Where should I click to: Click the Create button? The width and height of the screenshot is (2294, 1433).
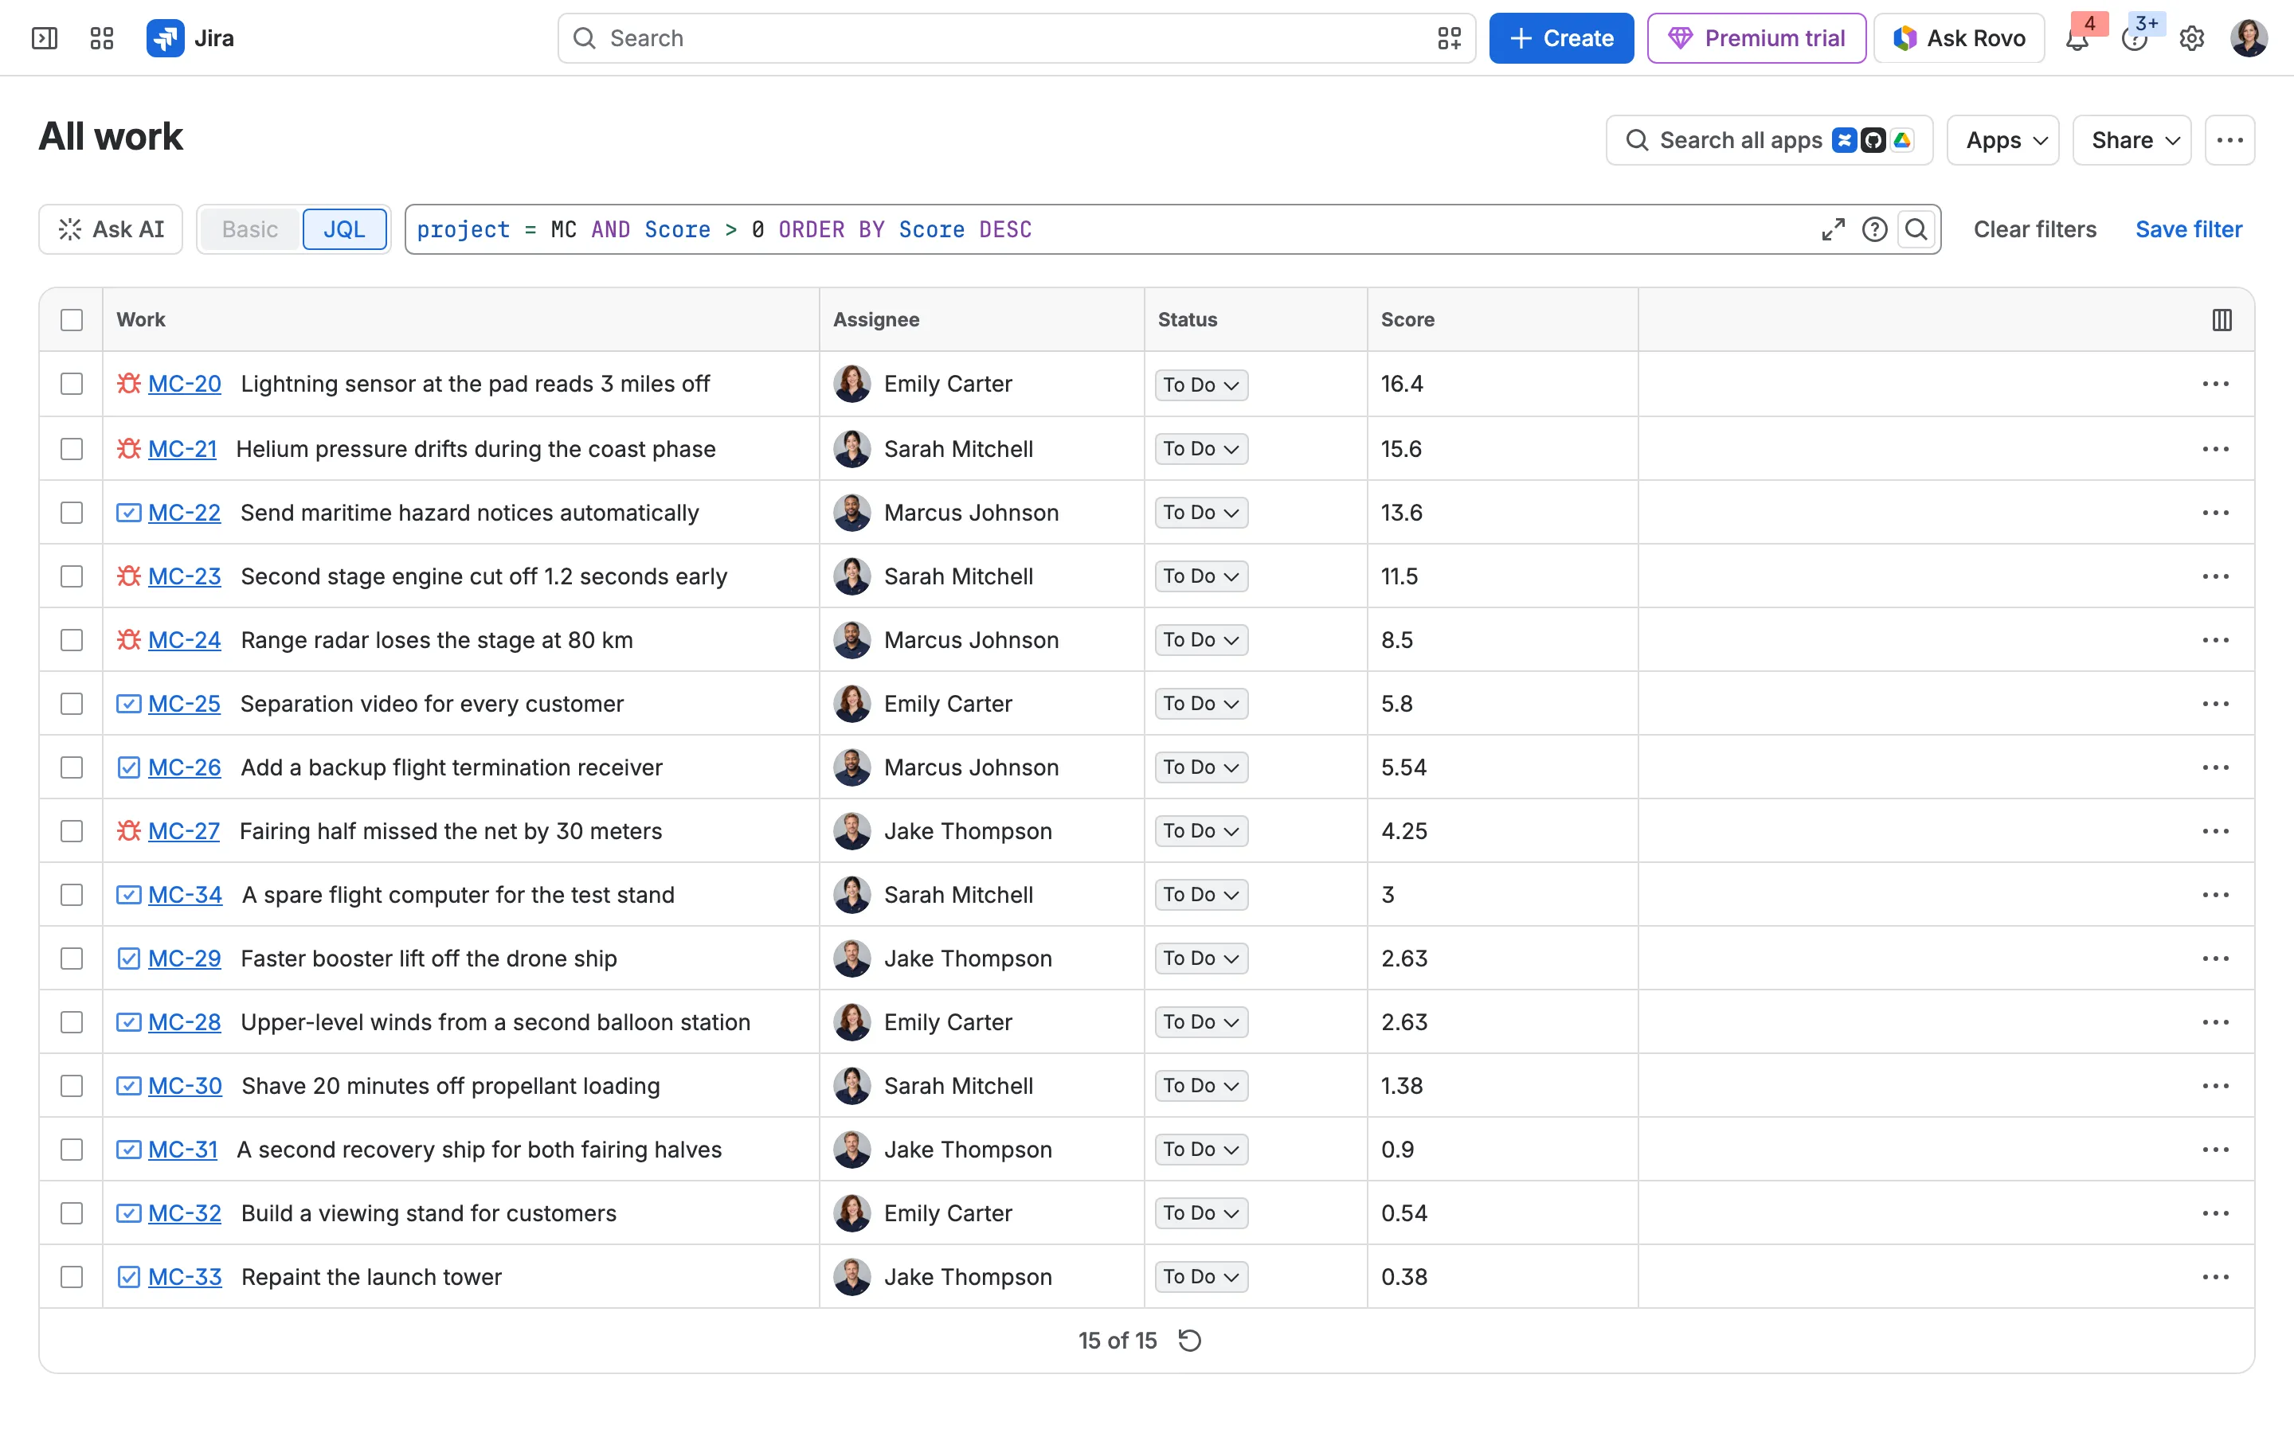pyautogui.click(x=1560, y=38)
